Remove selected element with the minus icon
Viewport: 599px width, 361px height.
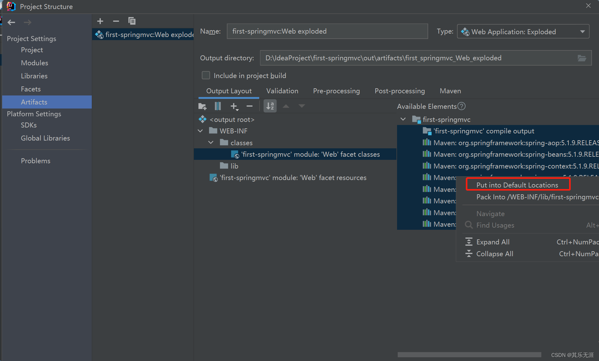tap(249, 106)
